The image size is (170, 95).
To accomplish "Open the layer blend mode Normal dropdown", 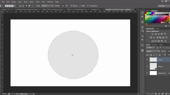I will pos(153,51).
